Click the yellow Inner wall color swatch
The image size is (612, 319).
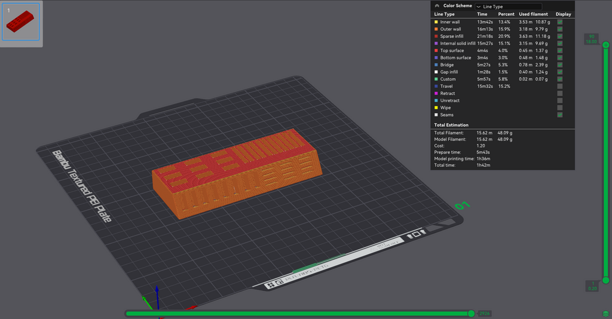[436, 22]
